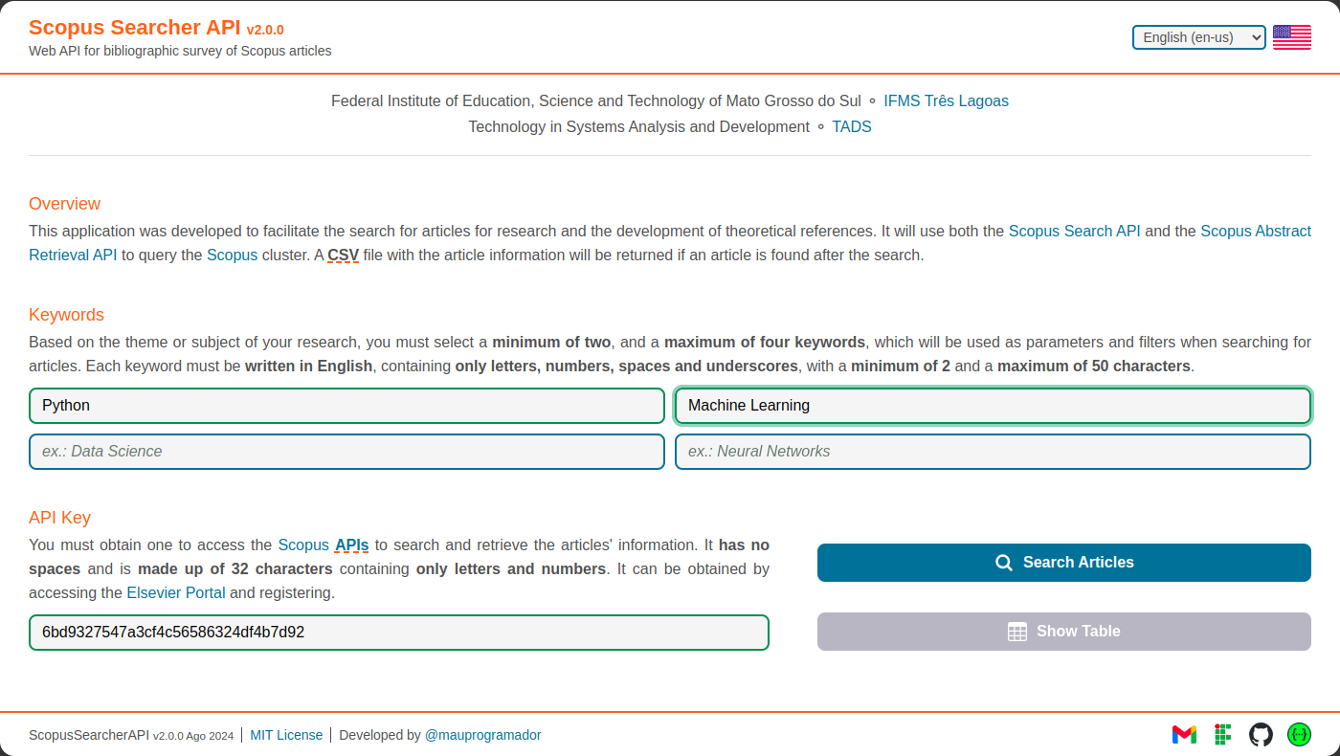Open the MIT License link in footer
The image size is (1340, 756).
pyautogui.click(x=300, y=735)
